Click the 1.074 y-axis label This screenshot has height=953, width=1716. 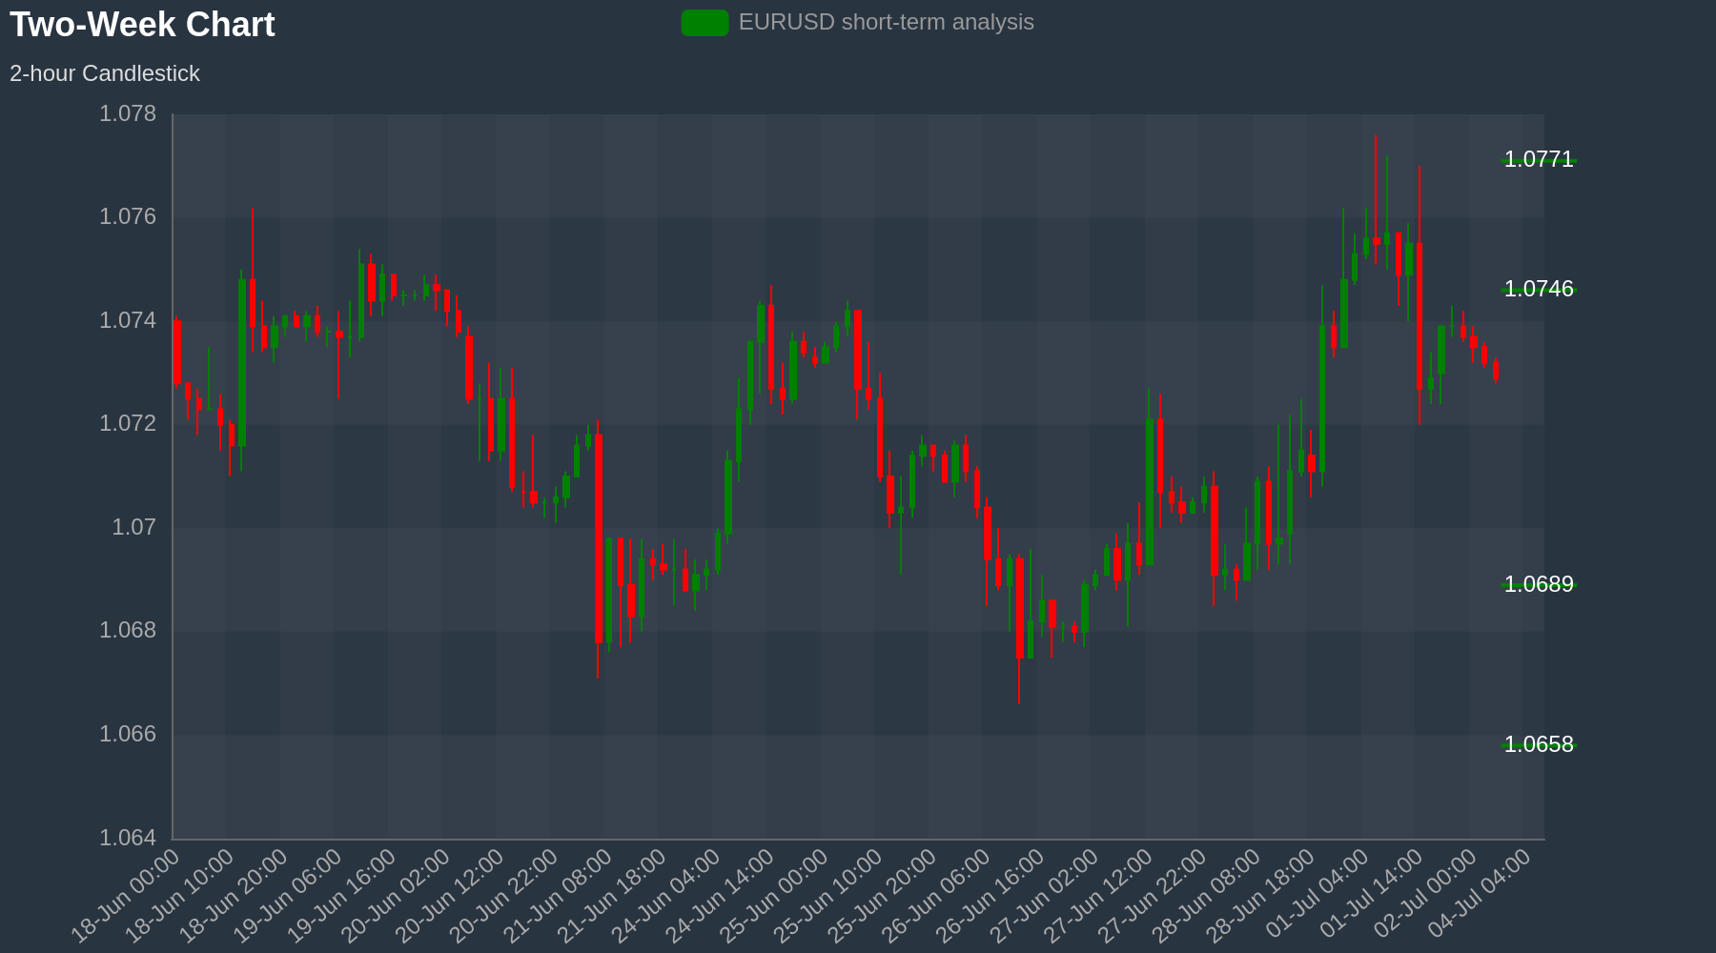[128, 320]
